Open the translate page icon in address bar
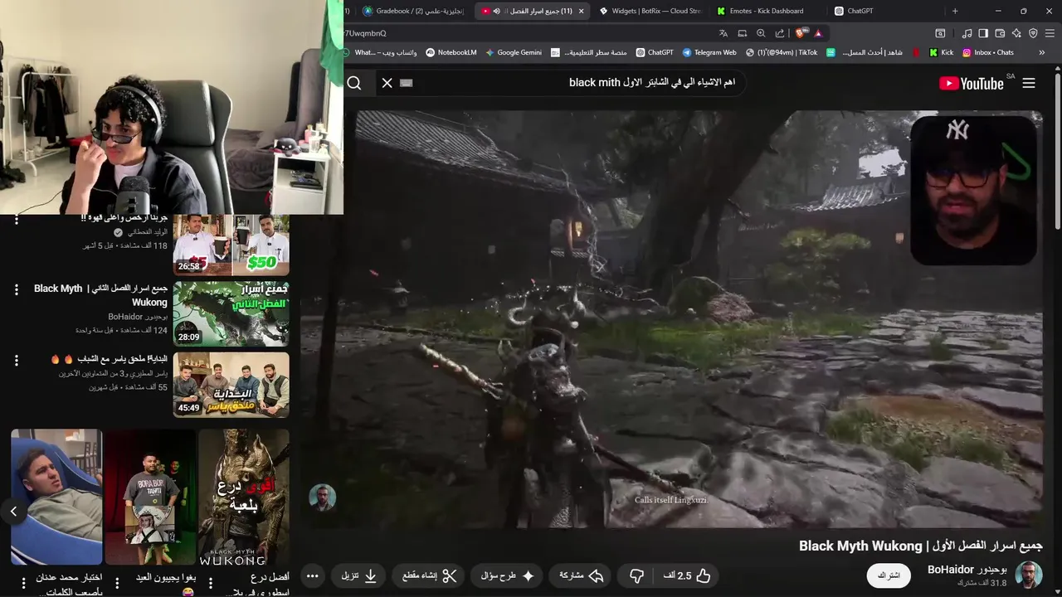Screen dimensions: 1062x597 coord(723,33)
